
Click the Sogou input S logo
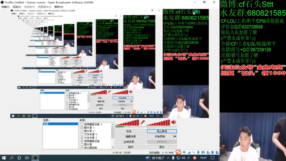178,152
